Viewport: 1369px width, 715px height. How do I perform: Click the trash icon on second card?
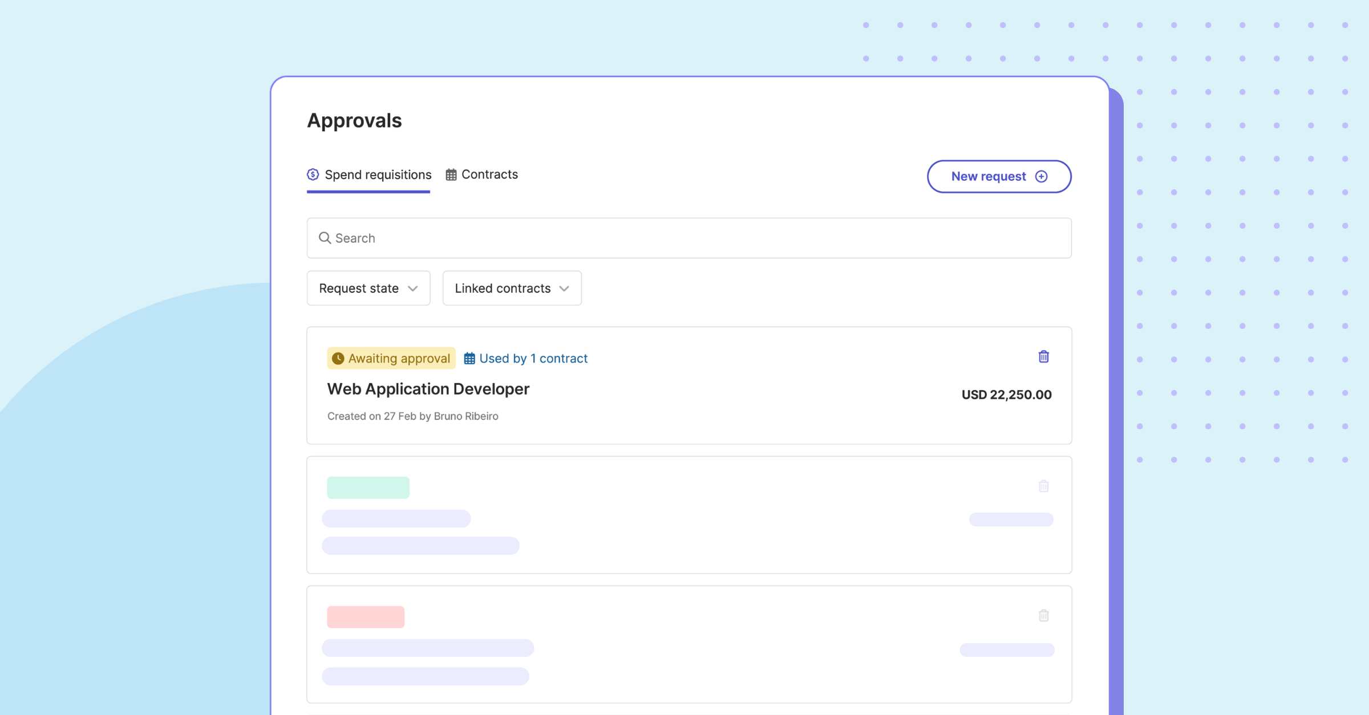pyautogui.click(x=1043, y=486)
